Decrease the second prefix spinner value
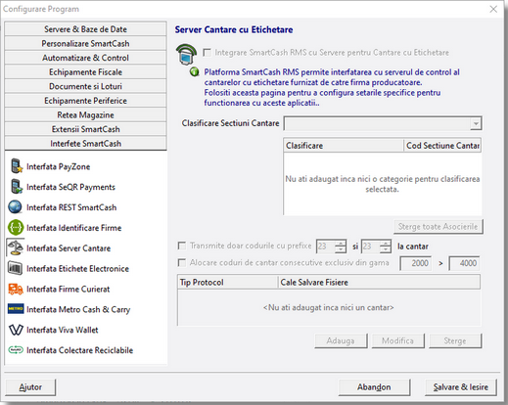508x405 pixels. pyautogui.click(x=386, y=249)
